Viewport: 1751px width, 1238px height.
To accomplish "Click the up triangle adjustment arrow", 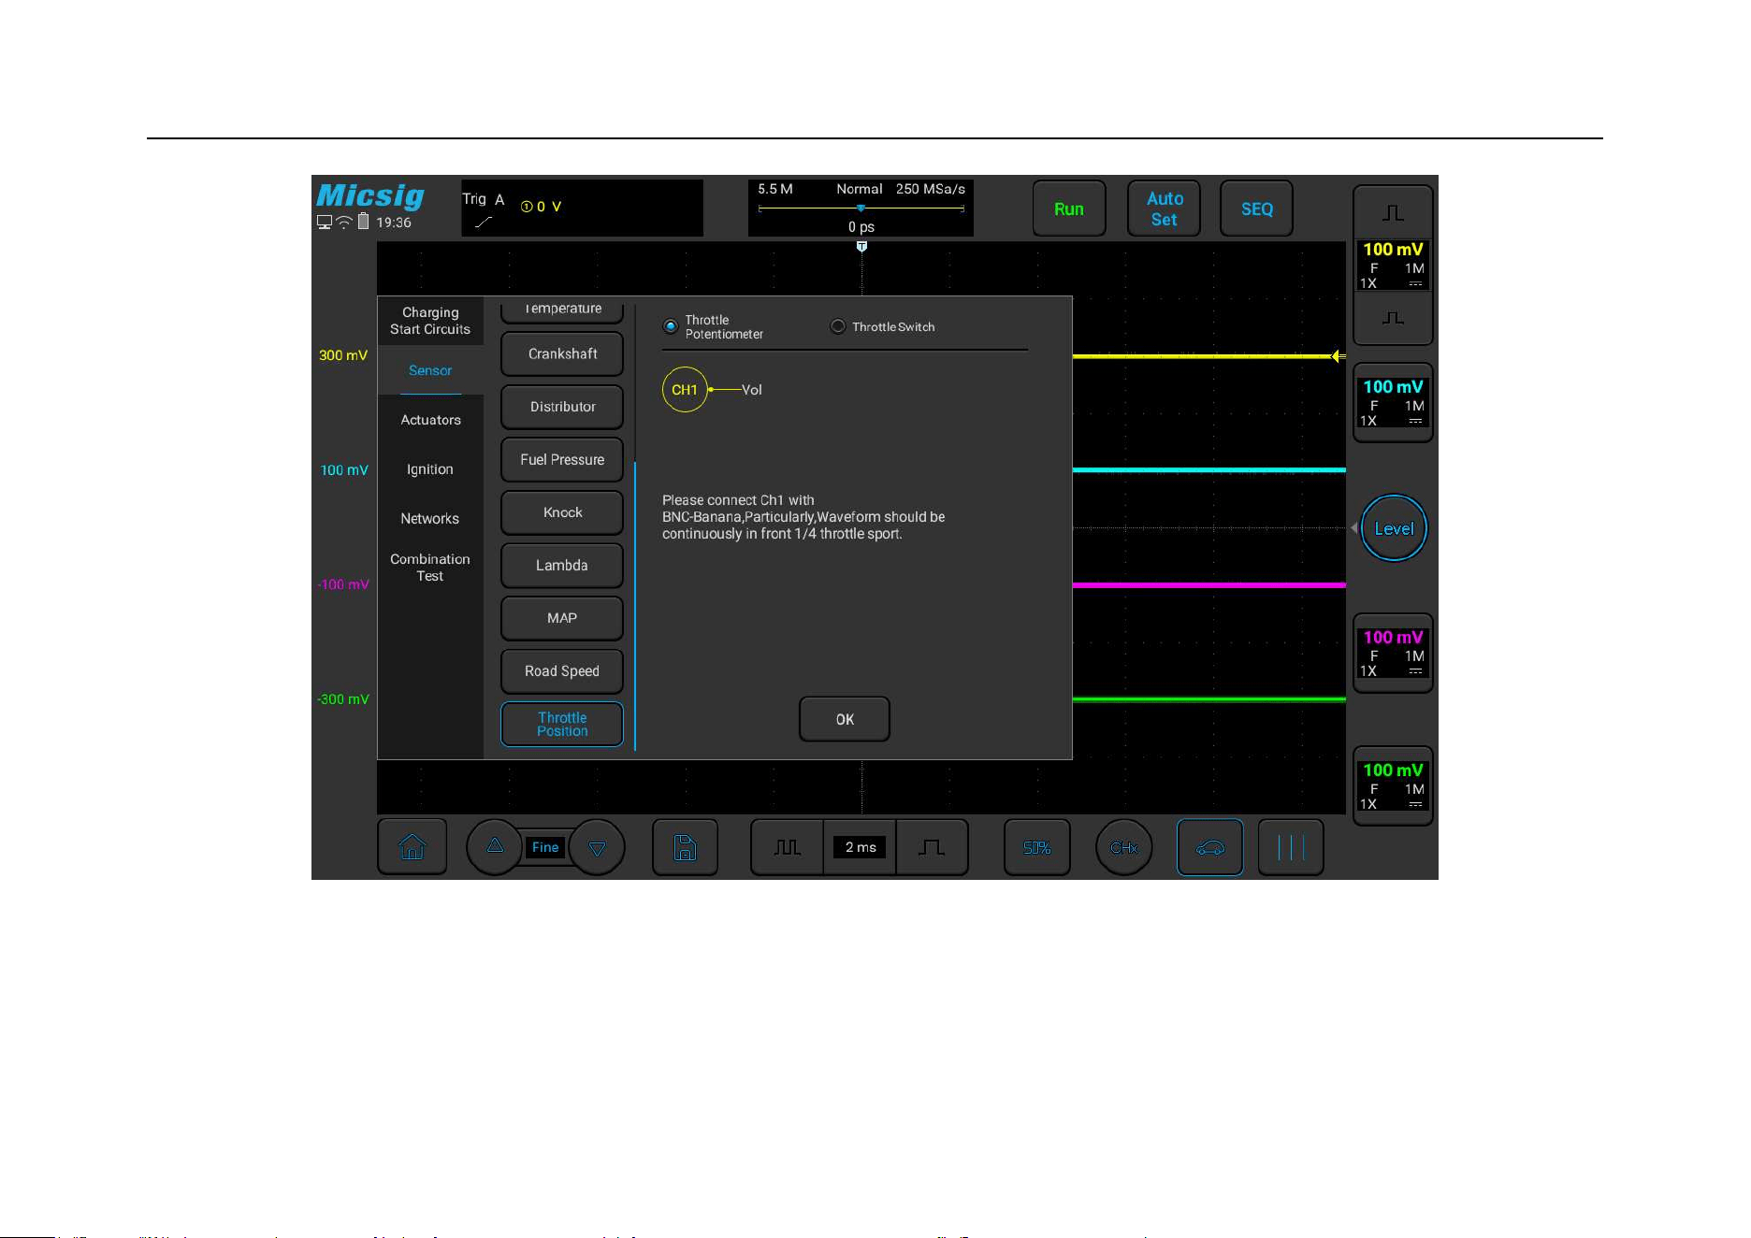I will [495, 846].
